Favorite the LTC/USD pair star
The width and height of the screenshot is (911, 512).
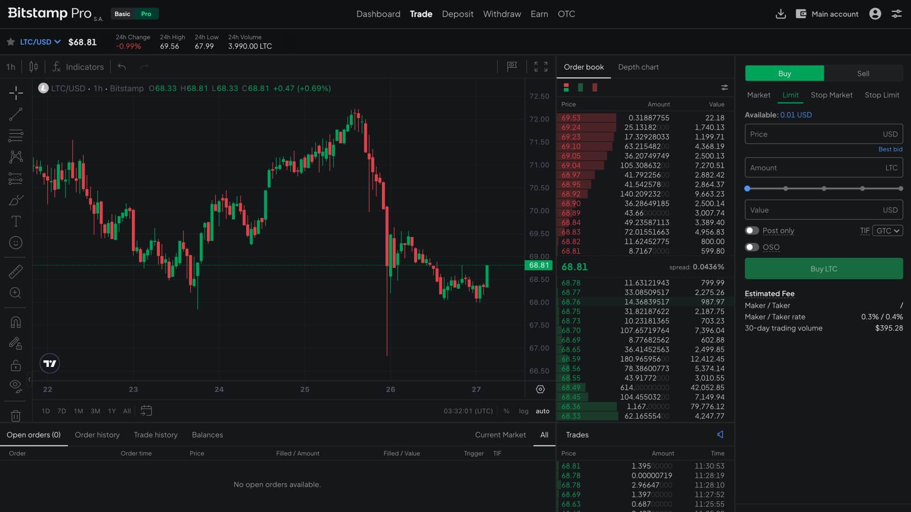click(10, 42)
